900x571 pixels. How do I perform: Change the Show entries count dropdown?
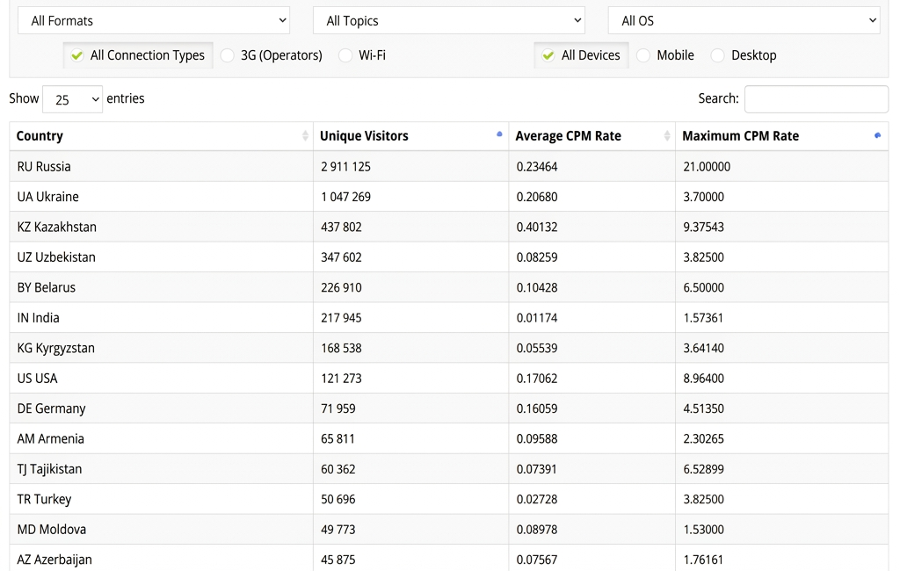click(x=72, y=99)
